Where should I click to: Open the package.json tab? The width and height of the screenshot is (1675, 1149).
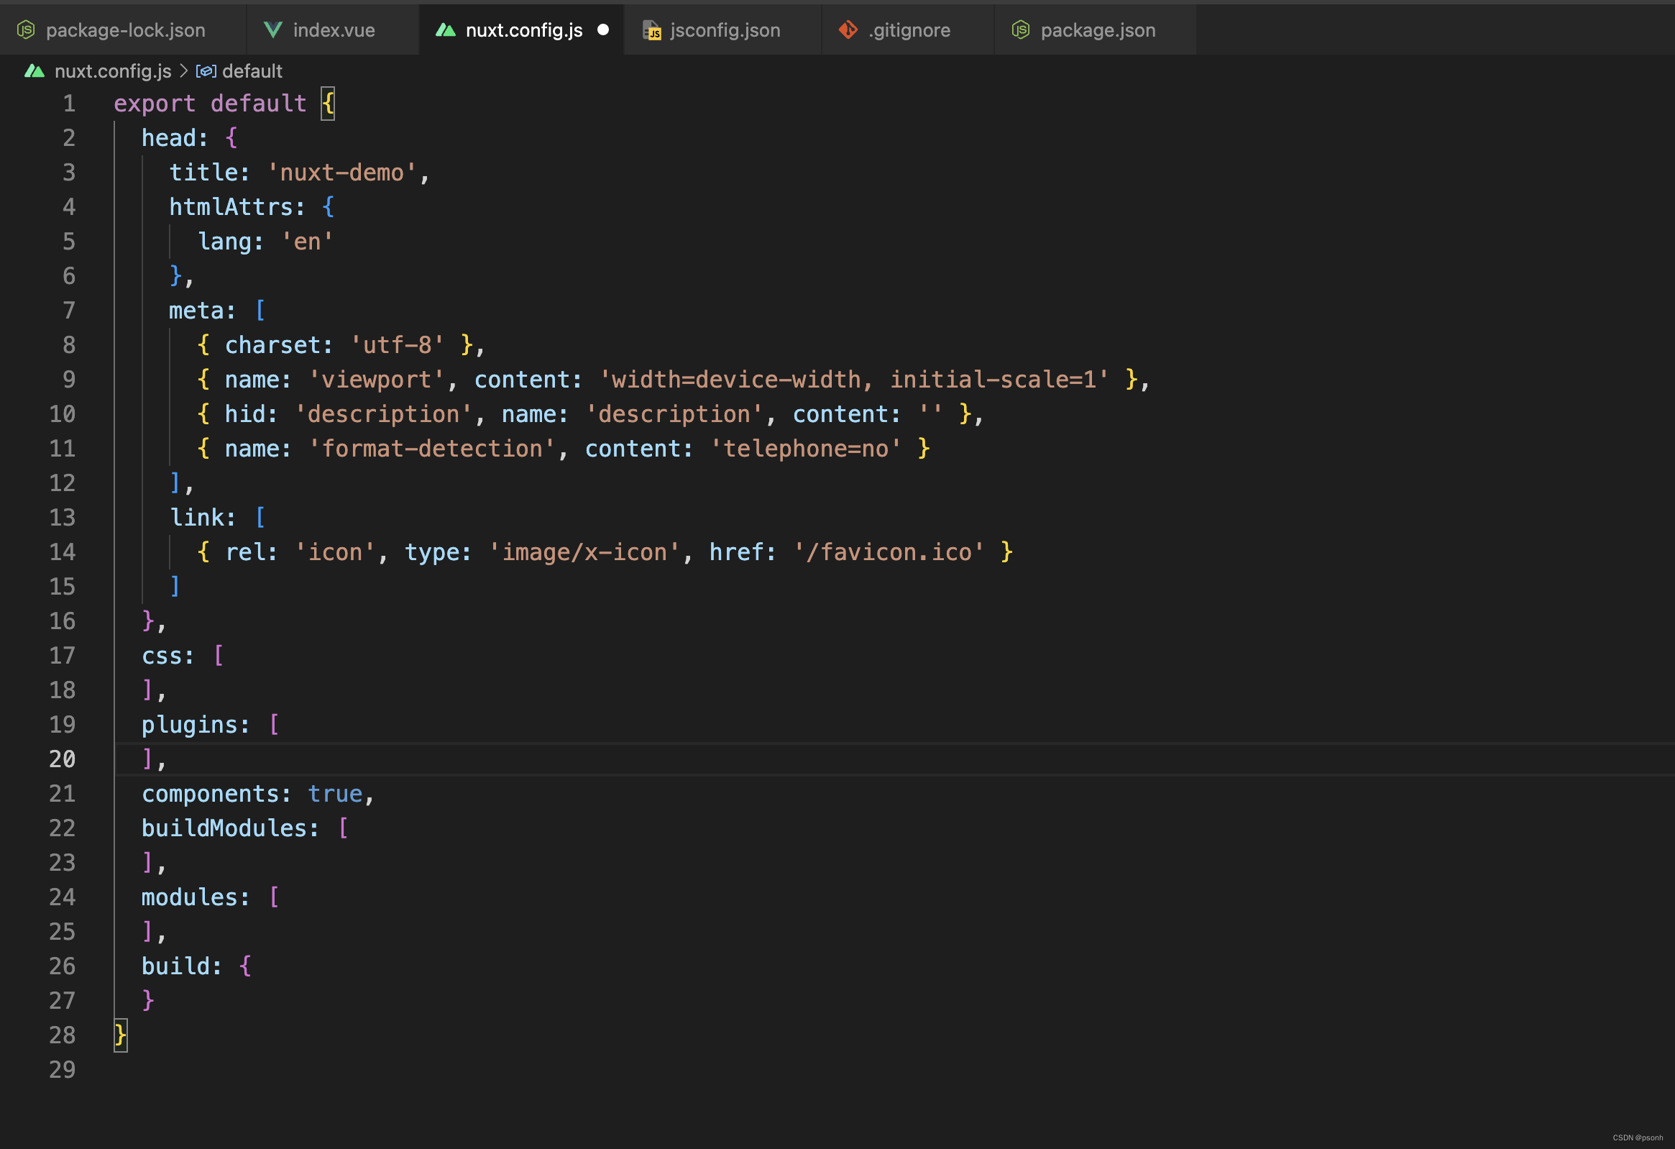pos(1098,29)
